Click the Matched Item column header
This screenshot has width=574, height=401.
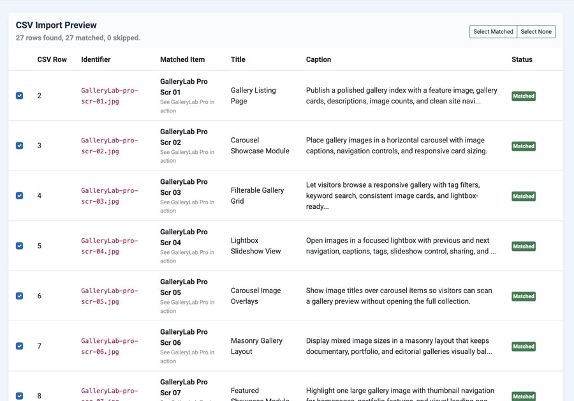(182, 59)
